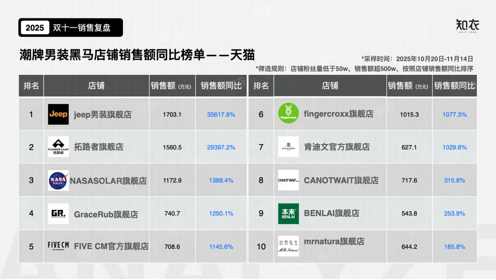The image size is (496, 280).
Task: Click sales value 627.1
Action: (409, 147)
